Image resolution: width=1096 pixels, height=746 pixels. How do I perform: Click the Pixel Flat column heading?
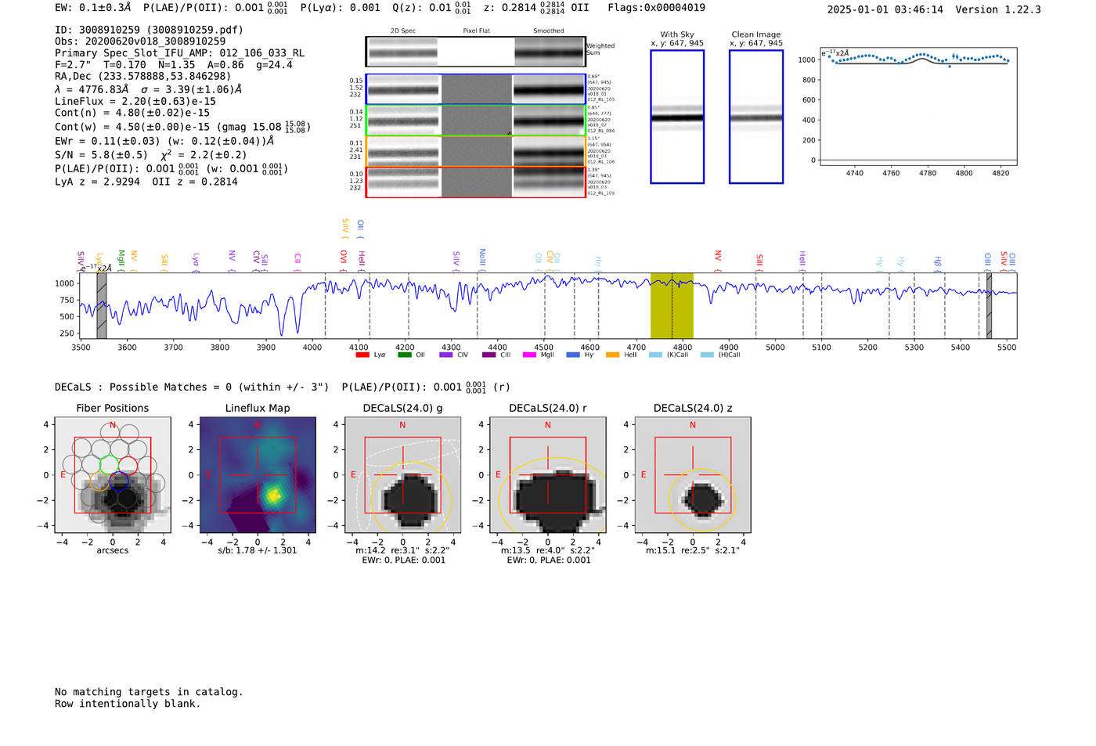click(476, 31)
